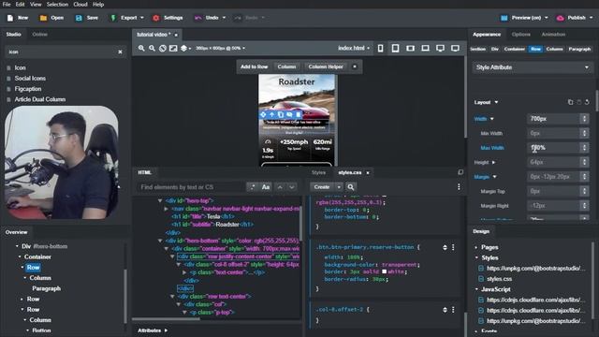Collapse the Margin property group
The width and height of the screenshot is (599, 337).
coord(494,177)
